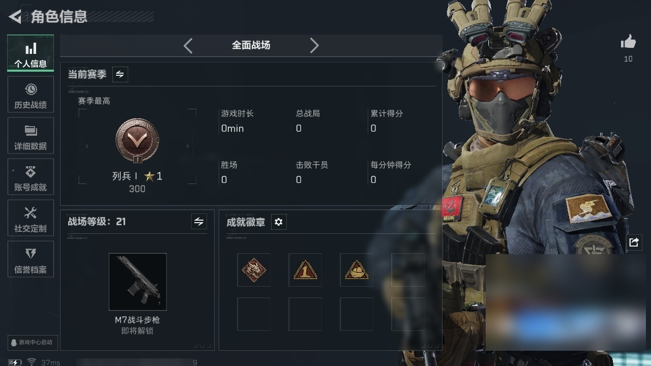Open the 历史战绩 tab
Viewport: 651px width, 366px height.
tap(31, 95)
